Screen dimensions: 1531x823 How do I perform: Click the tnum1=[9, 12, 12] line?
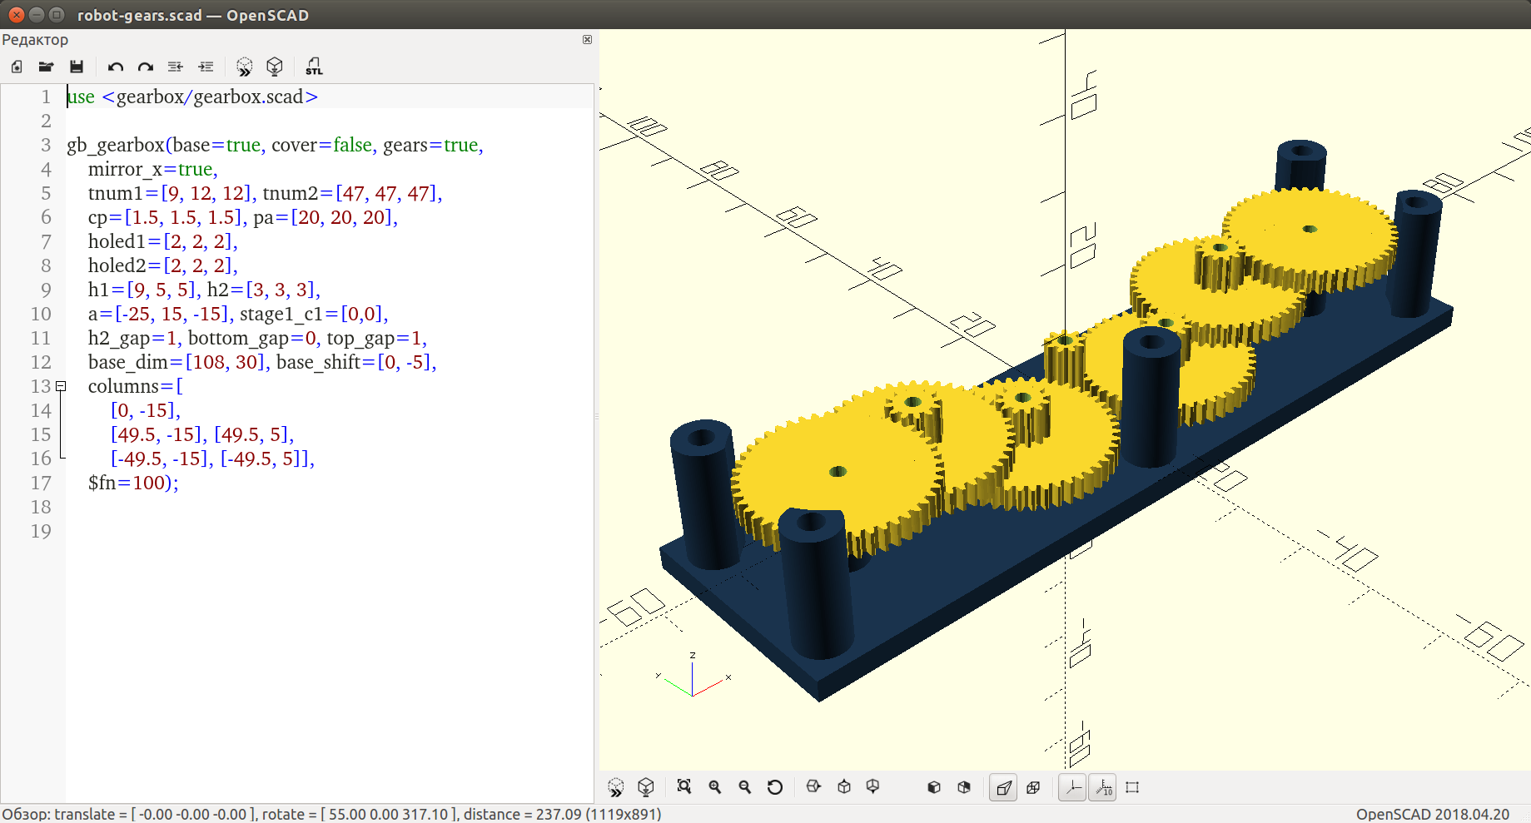click(265, 193)
